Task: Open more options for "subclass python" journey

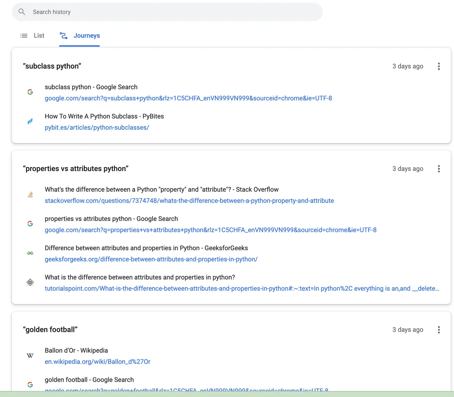Action: click(x=439, y=66)
